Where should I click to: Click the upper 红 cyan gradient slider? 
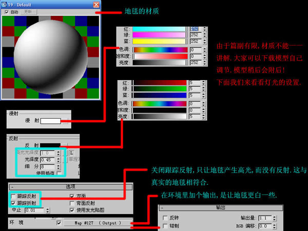click(159, 29)
